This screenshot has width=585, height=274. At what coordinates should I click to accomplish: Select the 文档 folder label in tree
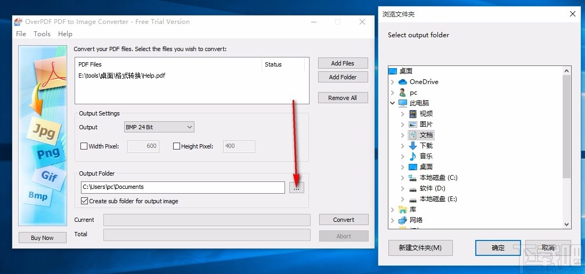coord(426,135)
